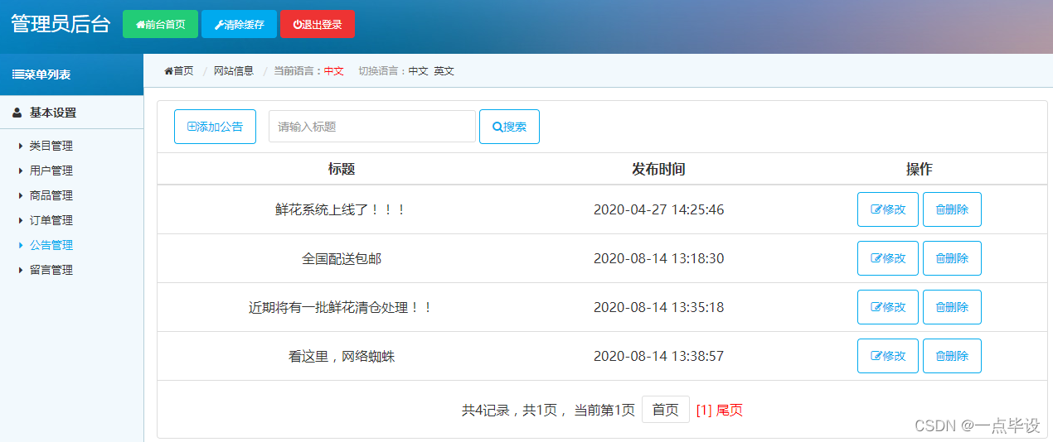This screenshot has width=1053, height=442.
Task: Click the user icon beside 基本设置
Action: (x=17, y=113)
